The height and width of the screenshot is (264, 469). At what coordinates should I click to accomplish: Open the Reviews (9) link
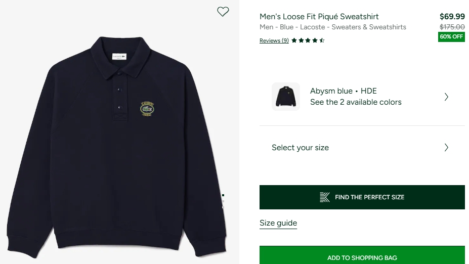[x=274, y=41]
